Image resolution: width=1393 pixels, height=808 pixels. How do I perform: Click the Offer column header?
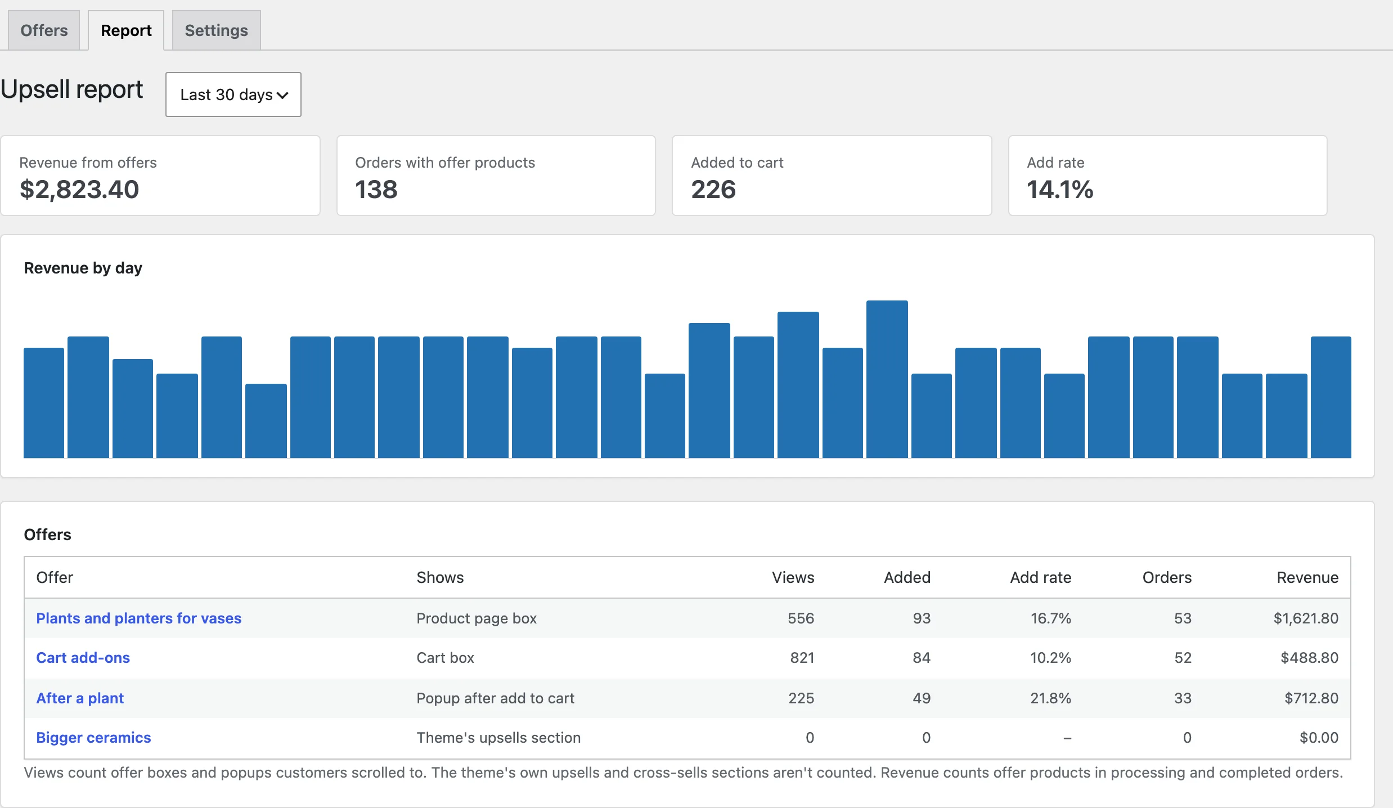pyautogui.click(x=55, y=577)
